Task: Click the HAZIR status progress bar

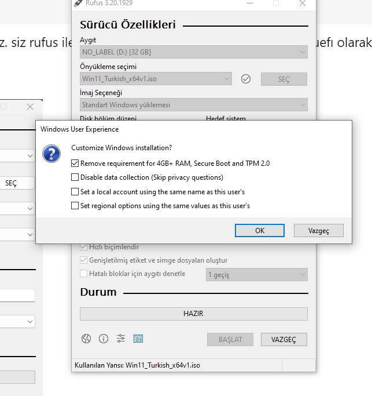Action: point(194,314)
